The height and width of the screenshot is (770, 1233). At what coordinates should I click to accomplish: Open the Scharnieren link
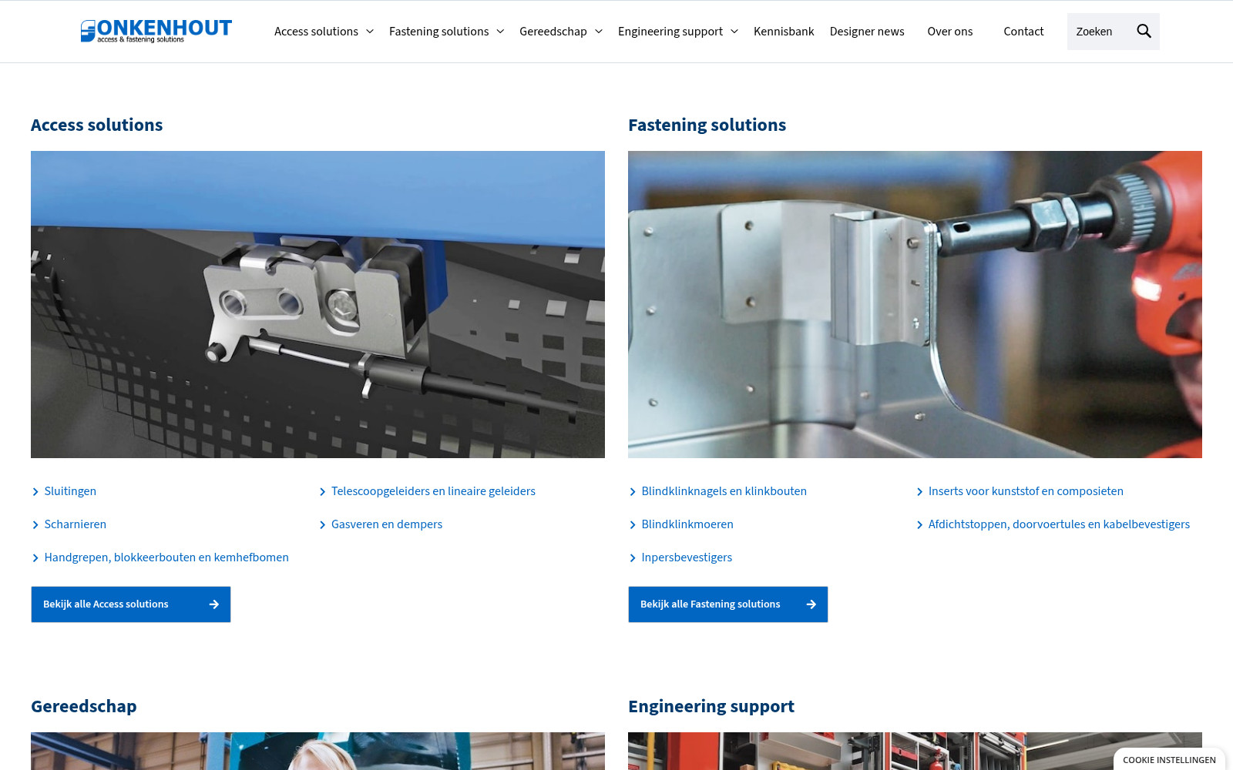(76, 524)
